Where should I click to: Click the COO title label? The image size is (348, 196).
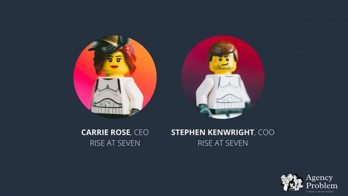(266, 132)
